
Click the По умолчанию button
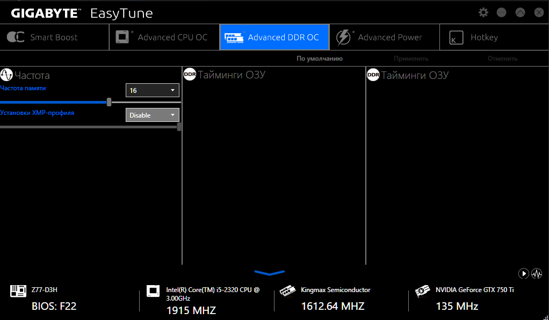point(319,59)
